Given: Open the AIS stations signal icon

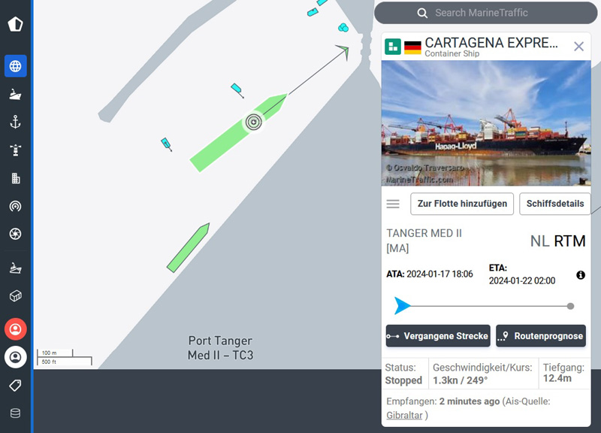Looking at the screenshot, I should click(15, 206).
